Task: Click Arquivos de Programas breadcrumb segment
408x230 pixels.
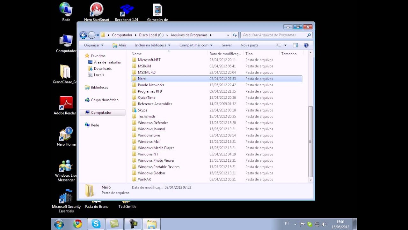Action: tap(189, 35)
